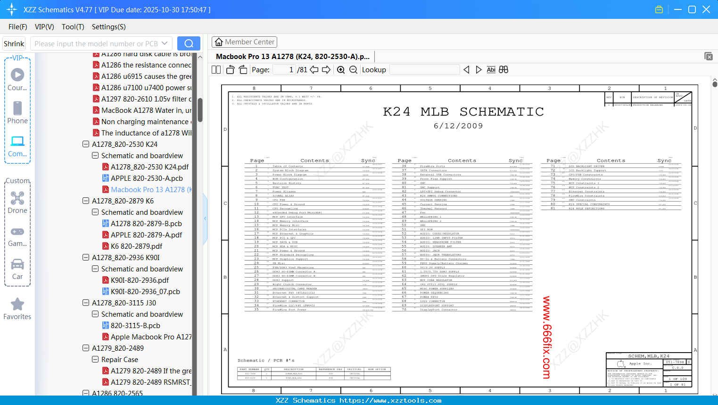This screenshot has height=405, width=718.
Task: Collapse the Repair Case tree node
Action: (x=95, y=360)
